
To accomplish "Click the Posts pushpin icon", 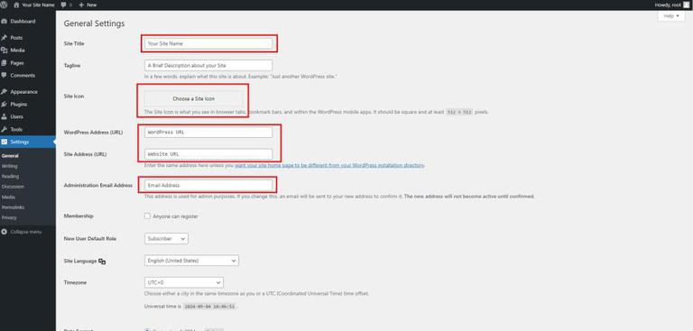I will point(5,38).
